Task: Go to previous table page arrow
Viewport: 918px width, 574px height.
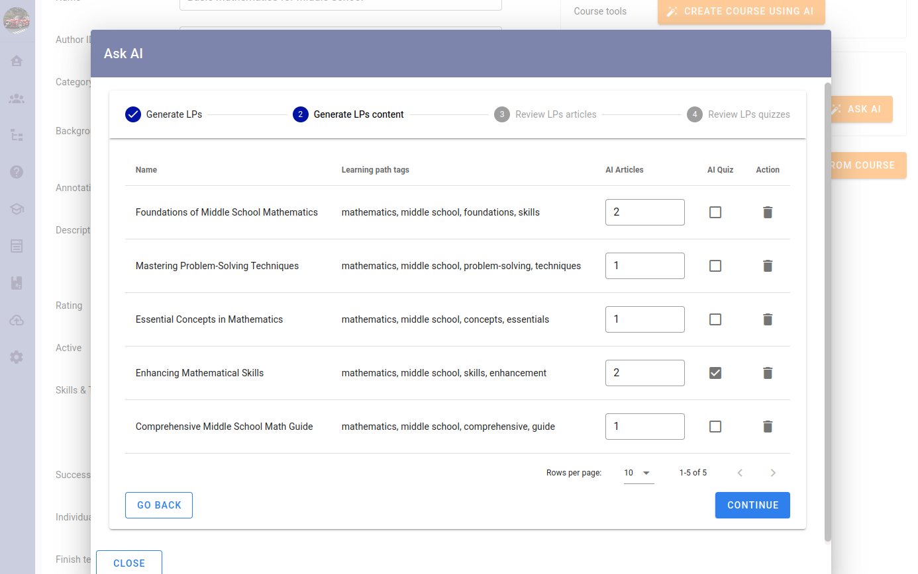Action: [740, 473]
